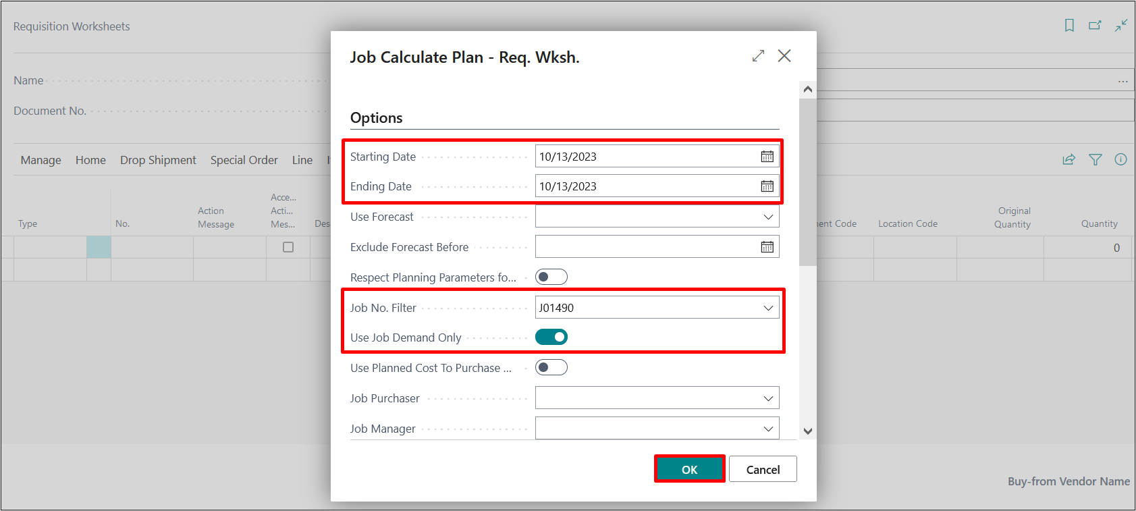
Task: Open the Drop Shipment menu
Action: click(158, 160)
